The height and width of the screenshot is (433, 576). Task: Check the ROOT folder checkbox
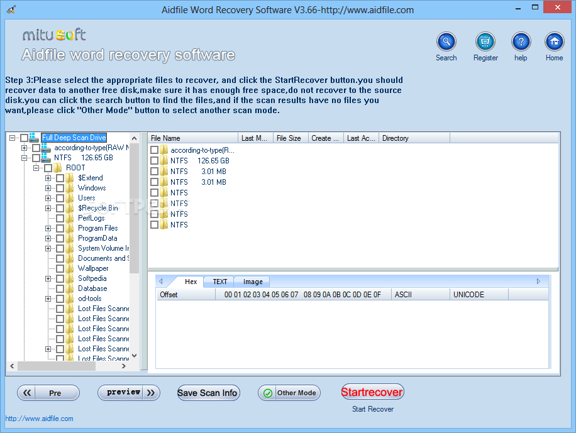pos(48,168)
